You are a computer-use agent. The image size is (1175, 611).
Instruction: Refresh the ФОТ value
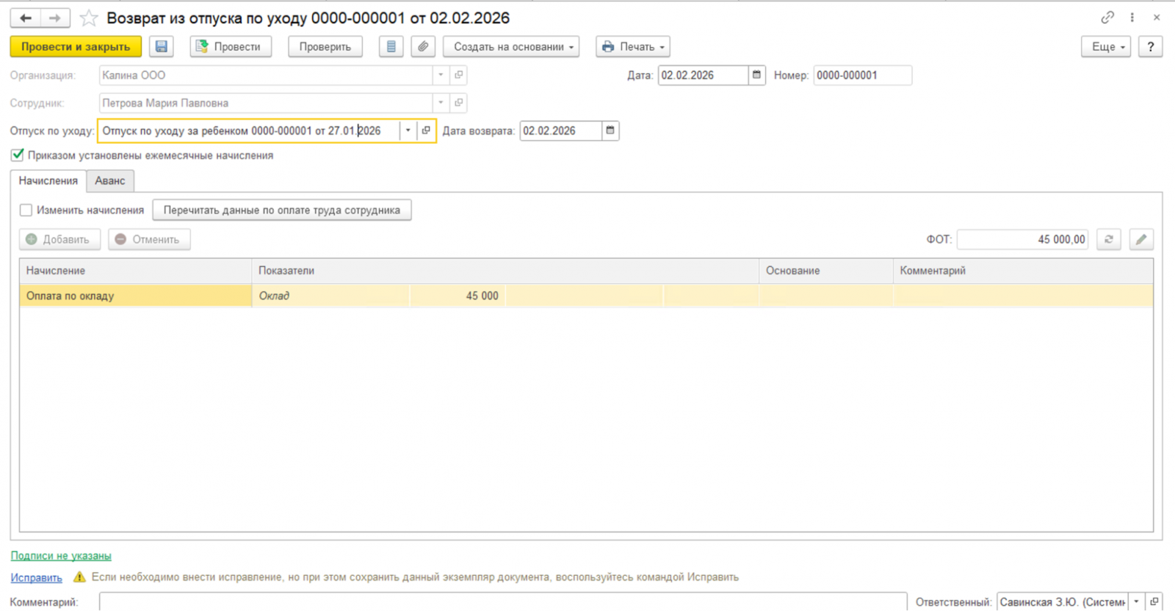[x=1109, y=239]
